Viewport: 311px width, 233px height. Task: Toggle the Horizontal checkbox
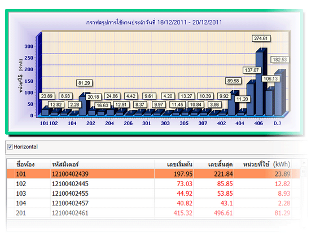pyautogui.click(x=10, y=147)
